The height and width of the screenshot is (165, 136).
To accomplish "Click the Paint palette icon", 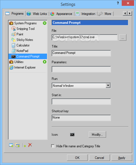I will click(x=13, y=34).
